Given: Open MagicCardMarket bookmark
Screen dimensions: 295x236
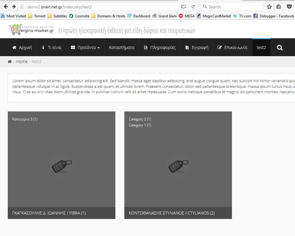Looking at the screenshot, I should pos(214,16).
